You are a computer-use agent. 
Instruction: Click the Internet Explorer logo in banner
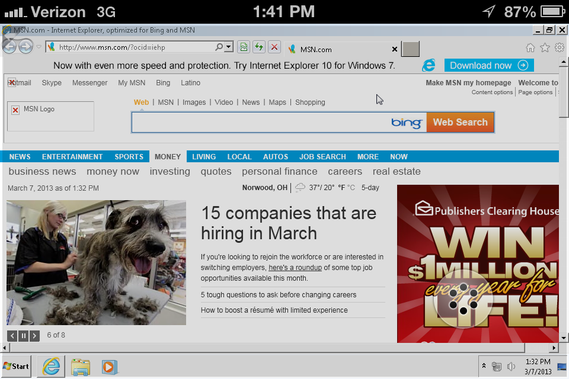(429, 65)
